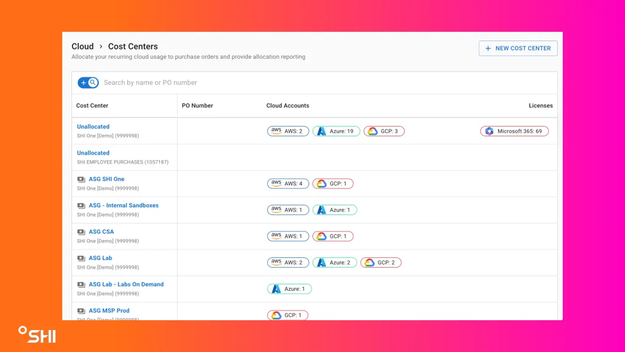625x352 pixels.
Task: Open the ASG Lab cost center link
Action: point(101,258)
